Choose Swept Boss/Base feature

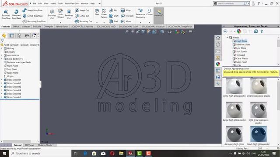32,10
